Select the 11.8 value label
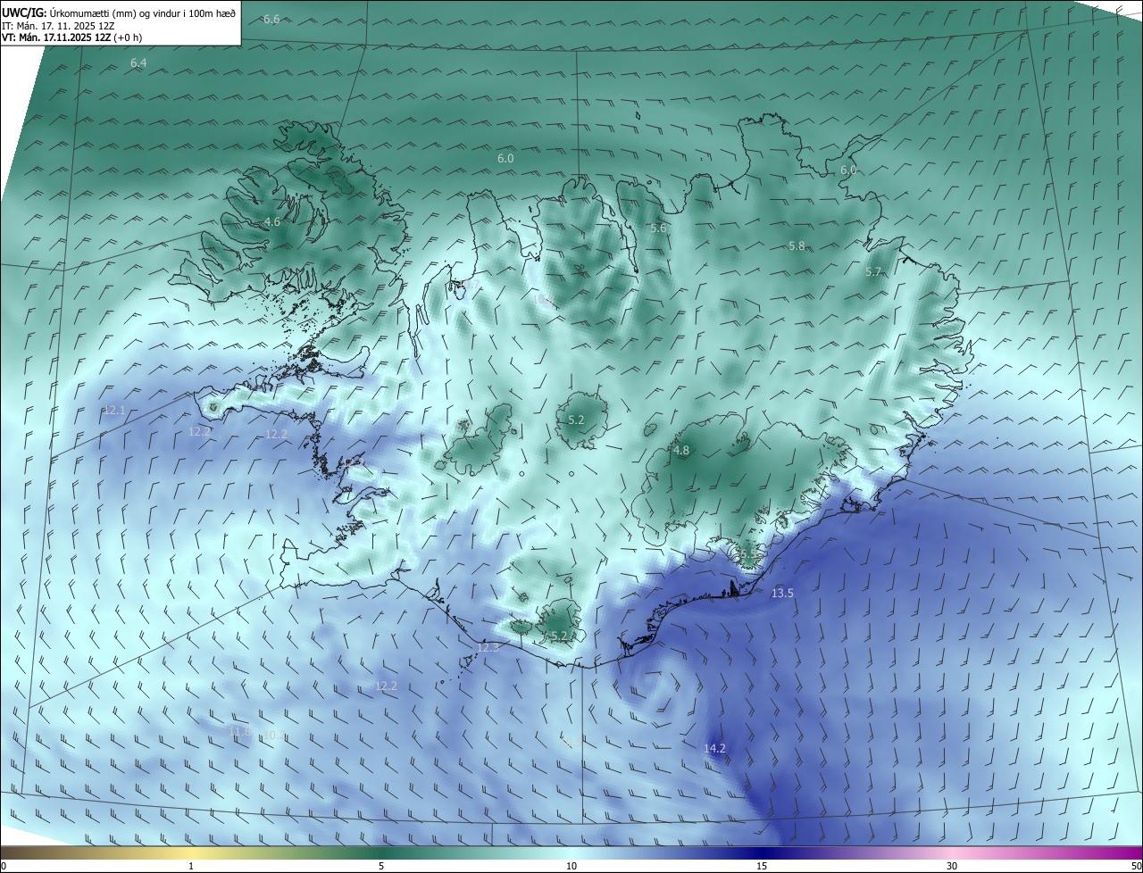 click(x=240, y=732)
